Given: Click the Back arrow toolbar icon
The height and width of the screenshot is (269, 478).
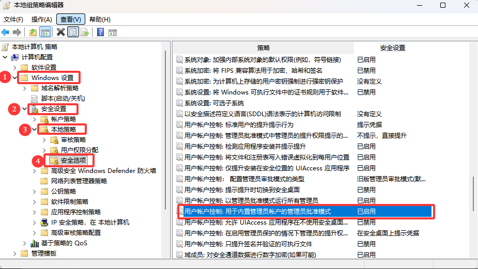Looking at the screenshot, I should click(x=6, y=32).
